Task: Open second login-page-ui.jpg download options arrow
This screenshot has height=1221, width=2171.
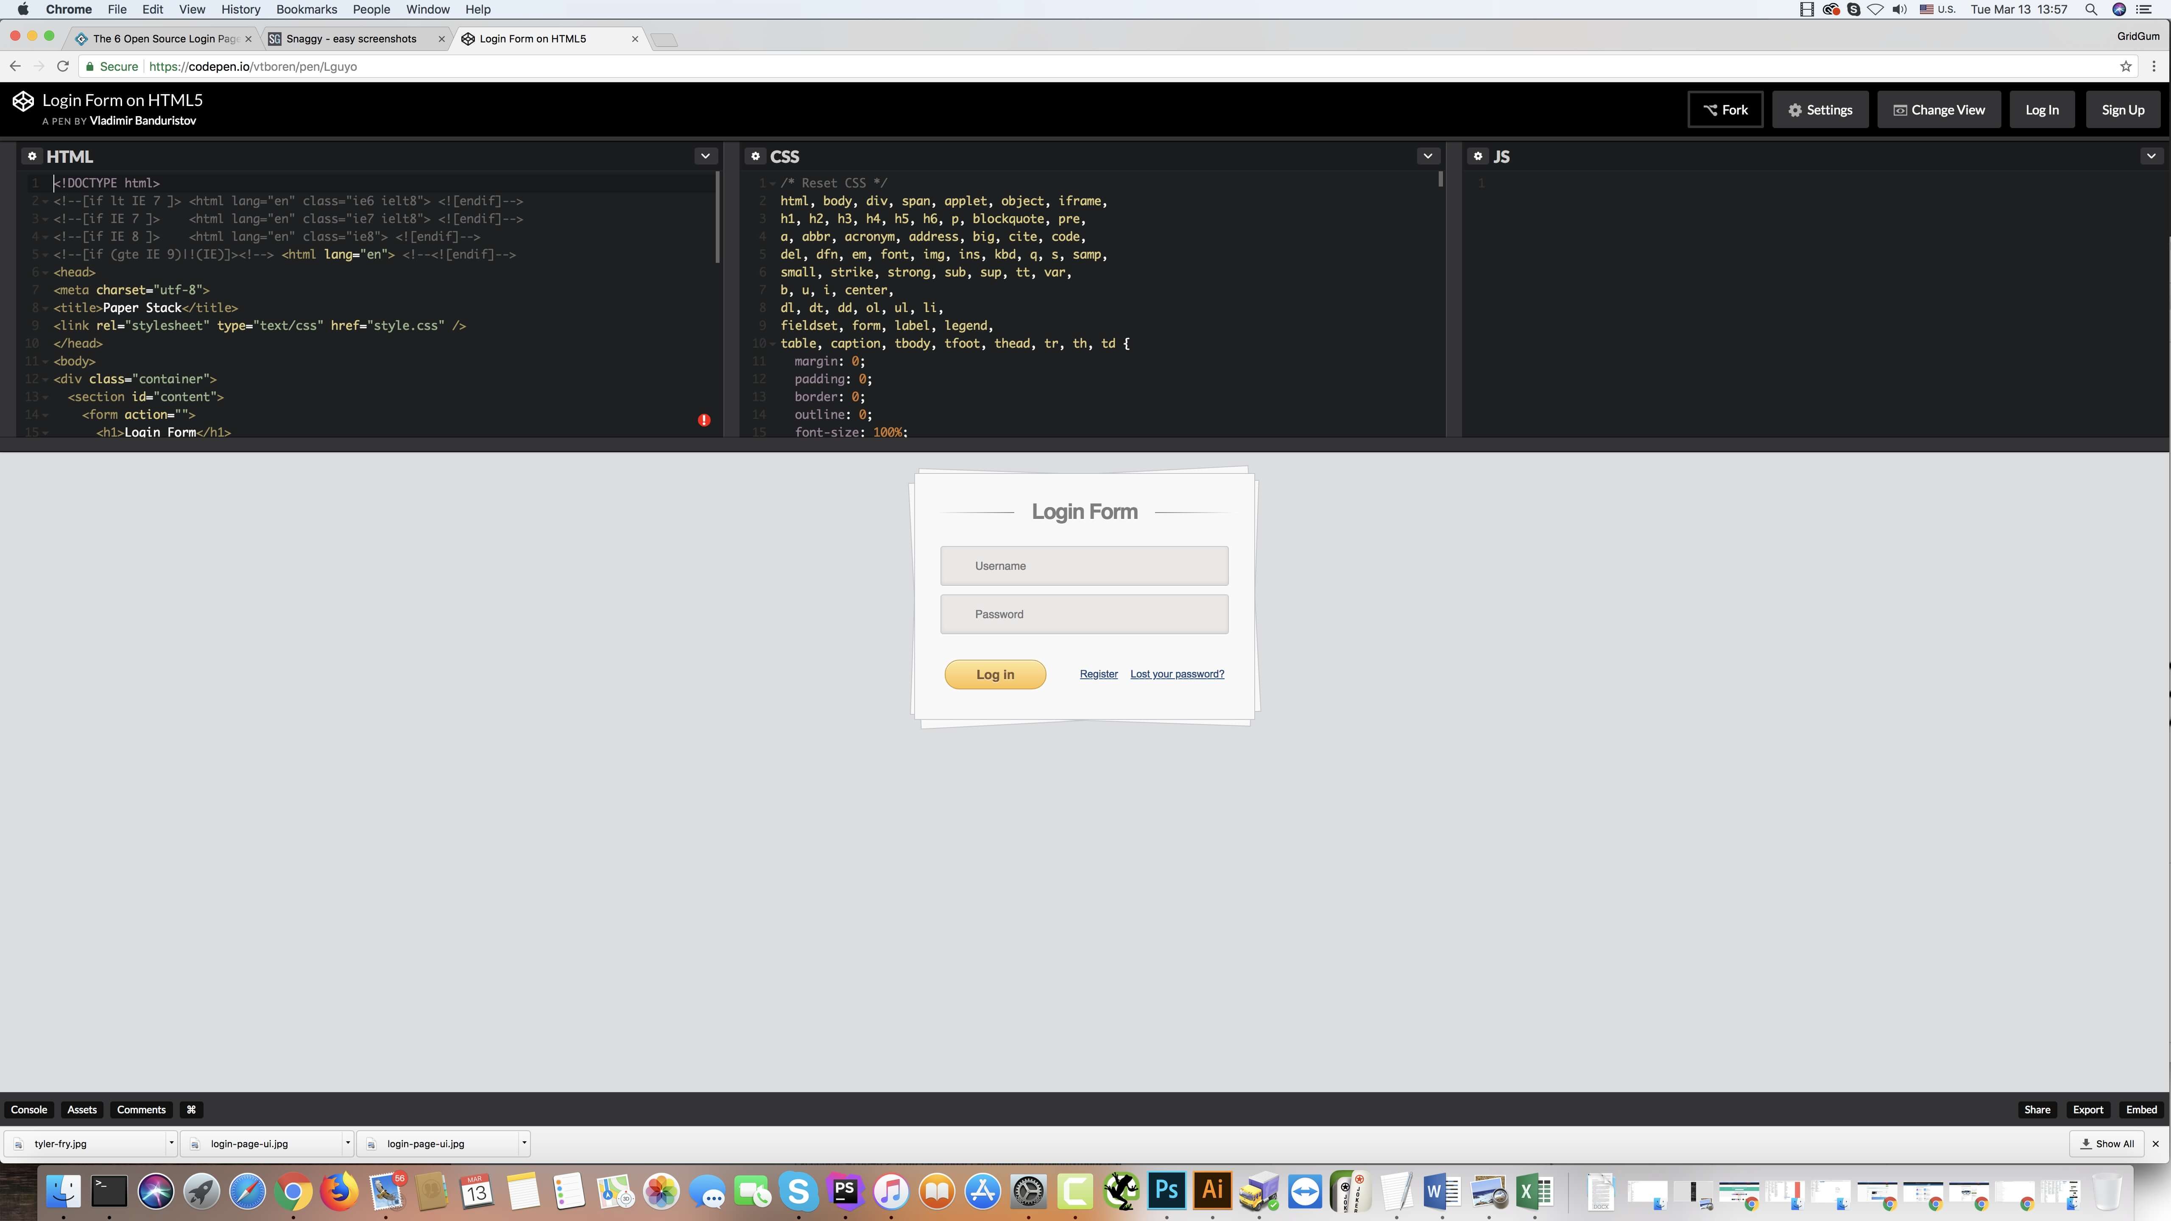Action: (524, 1143)
